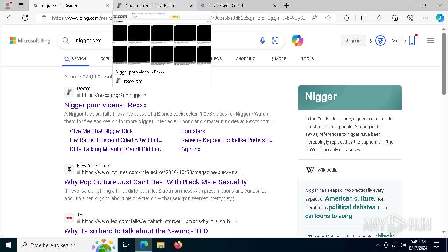Image resolution: width=448 pixels, height=252 pixels.
Task: Click the read aloud icon in address bar
Action: point(314,18)
